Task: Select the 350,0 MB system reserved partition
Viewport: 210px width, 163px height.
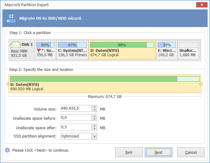Action: [x=45, y=50]
